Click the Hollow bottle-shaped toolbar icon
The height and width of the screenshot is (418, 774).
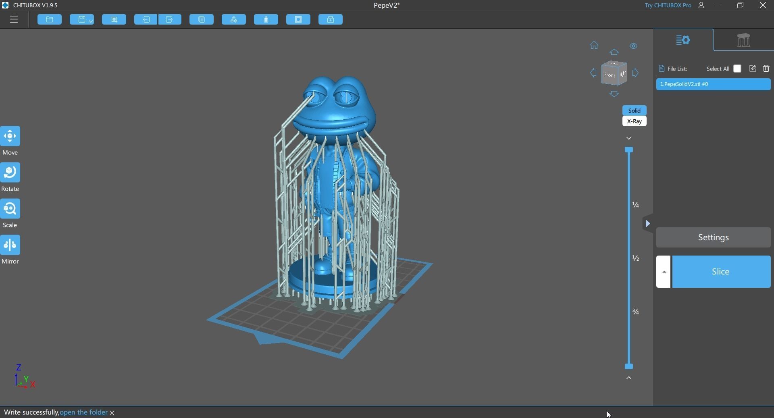(x=266, y=19)
